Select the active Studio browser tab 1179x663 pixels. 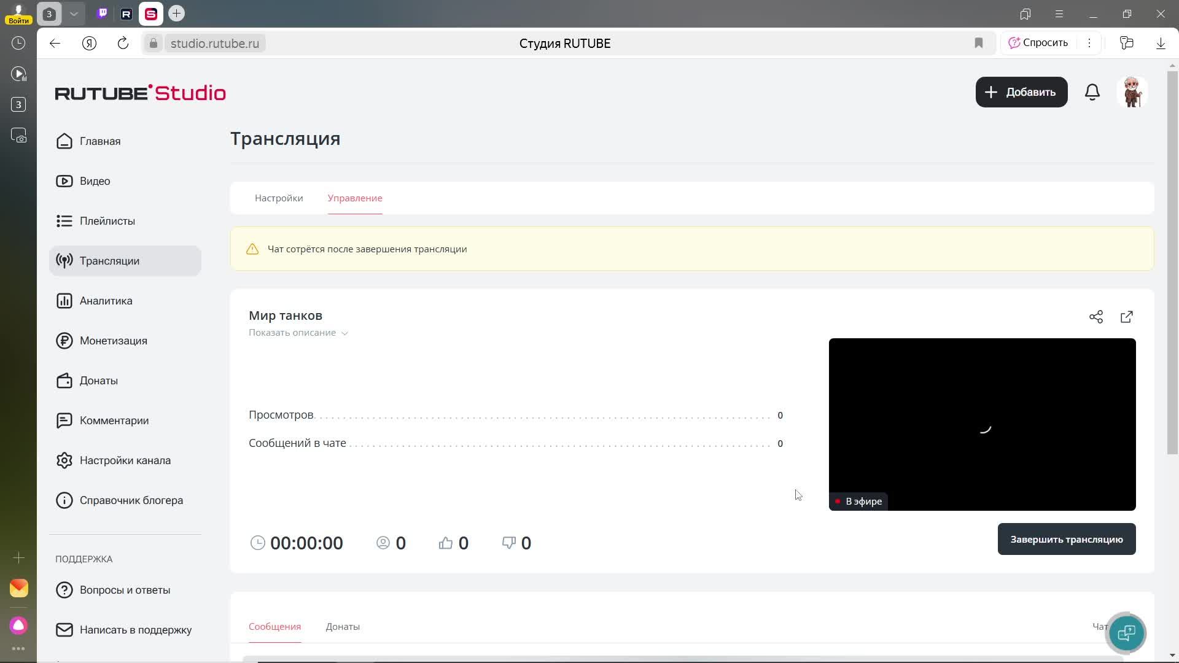(x=151, y=14)
